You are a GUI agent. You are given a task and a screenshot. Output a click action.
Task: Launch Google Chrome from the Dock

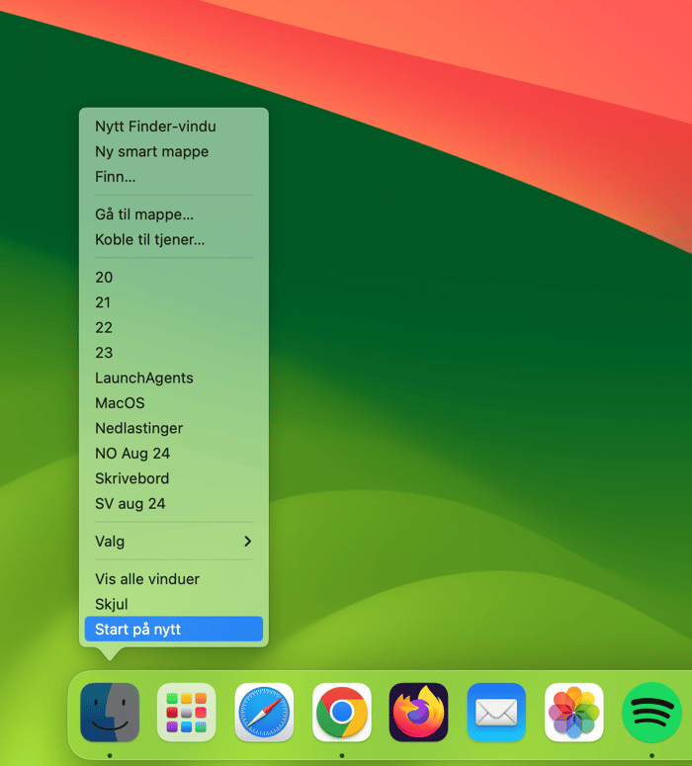(x=342, y=712)
